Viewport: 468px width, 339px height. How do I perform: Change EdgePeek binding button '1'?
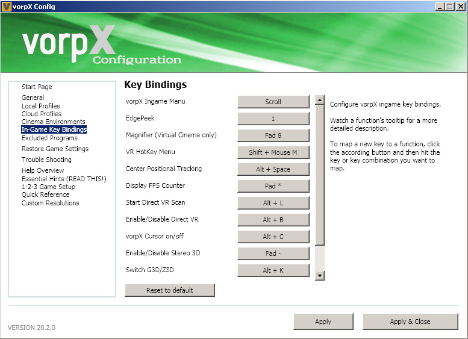[273, 119]
